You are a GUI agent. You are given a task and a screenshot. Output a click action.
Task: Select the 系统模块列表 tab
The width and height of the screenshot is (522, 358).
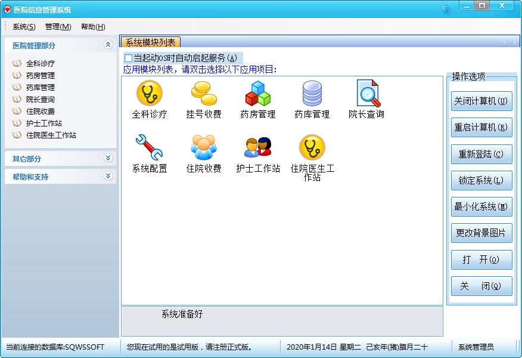tap(151, 42)
